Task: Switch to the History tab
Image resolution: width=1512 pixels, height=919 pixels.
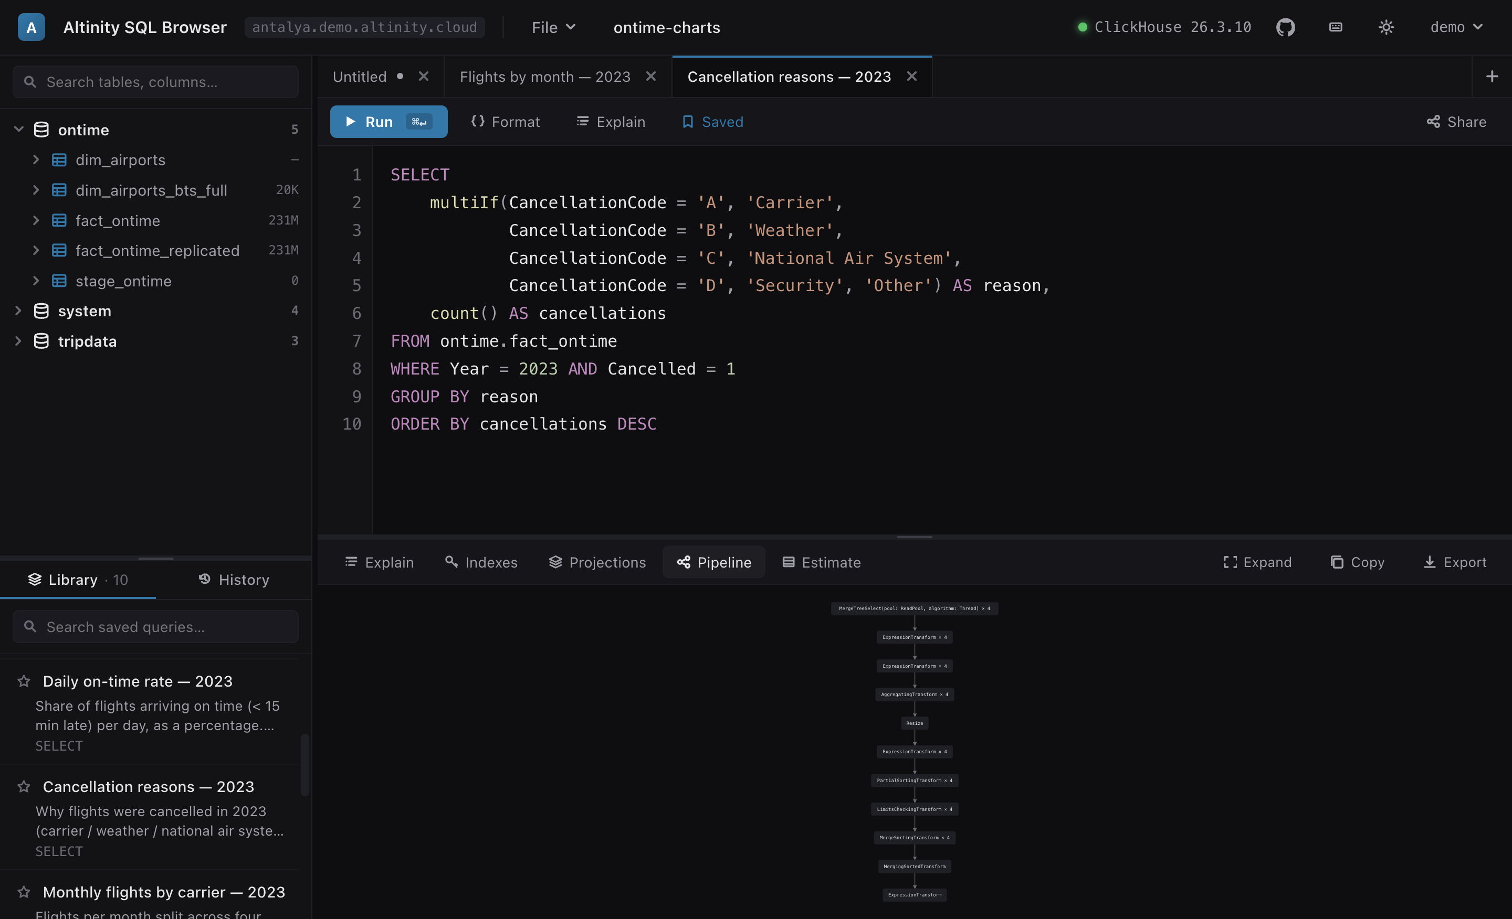Action: point(234,579)
